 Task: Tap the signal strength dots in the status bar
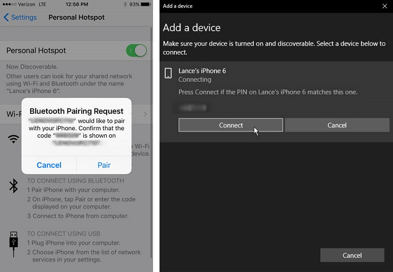coord(9,4)
